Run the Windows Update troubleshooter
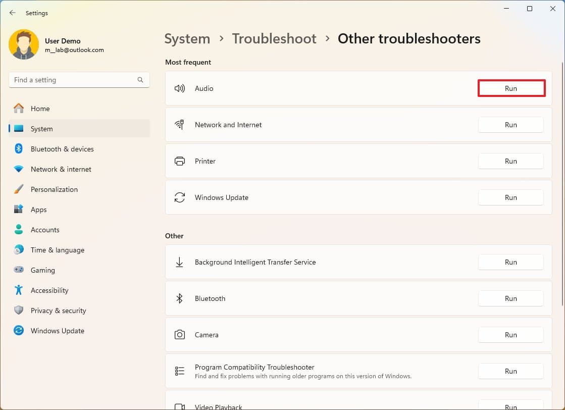 [x=510, y=197]
